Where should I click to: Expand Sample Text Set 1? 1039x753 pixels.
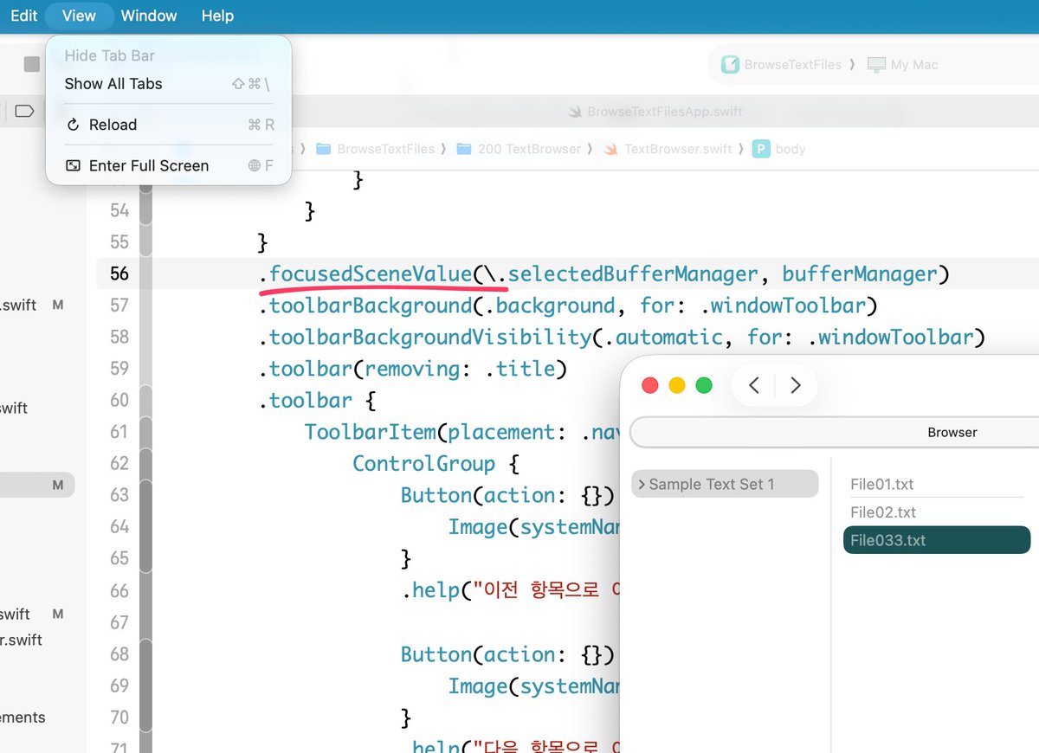pos(641,485)
